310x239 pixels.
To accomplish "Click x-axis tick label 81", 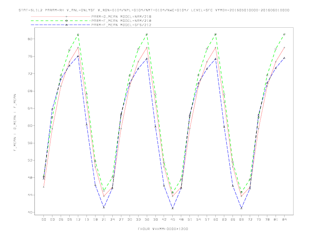I will (276, 219).
